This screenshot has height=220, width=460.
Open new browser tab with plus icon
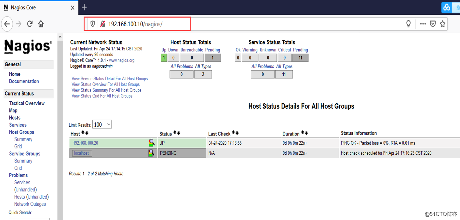[84, 7]
